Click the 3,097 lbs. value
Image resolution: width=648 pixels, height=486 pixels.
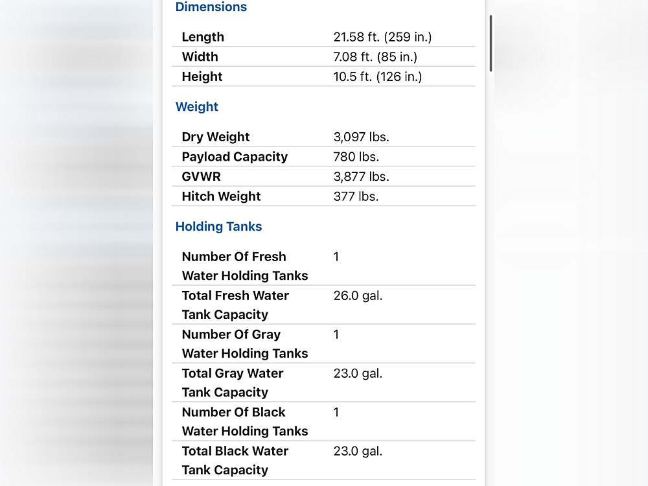tap(361, 137)
